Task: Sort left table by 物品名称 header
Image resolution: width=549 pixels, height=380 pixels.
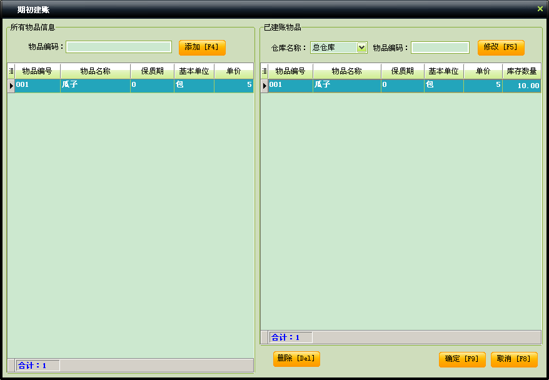Action: coord(95,71)
